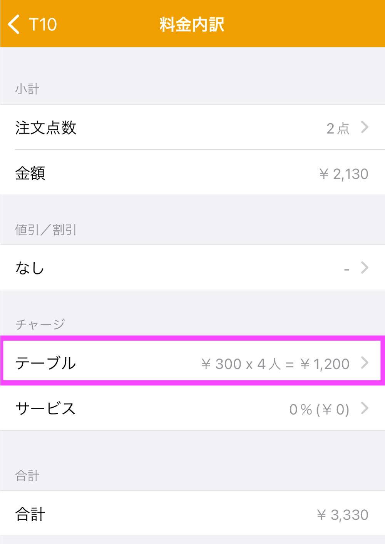Tap the 料金内訳 title
The image size is (385, 544).
point(192,25)
